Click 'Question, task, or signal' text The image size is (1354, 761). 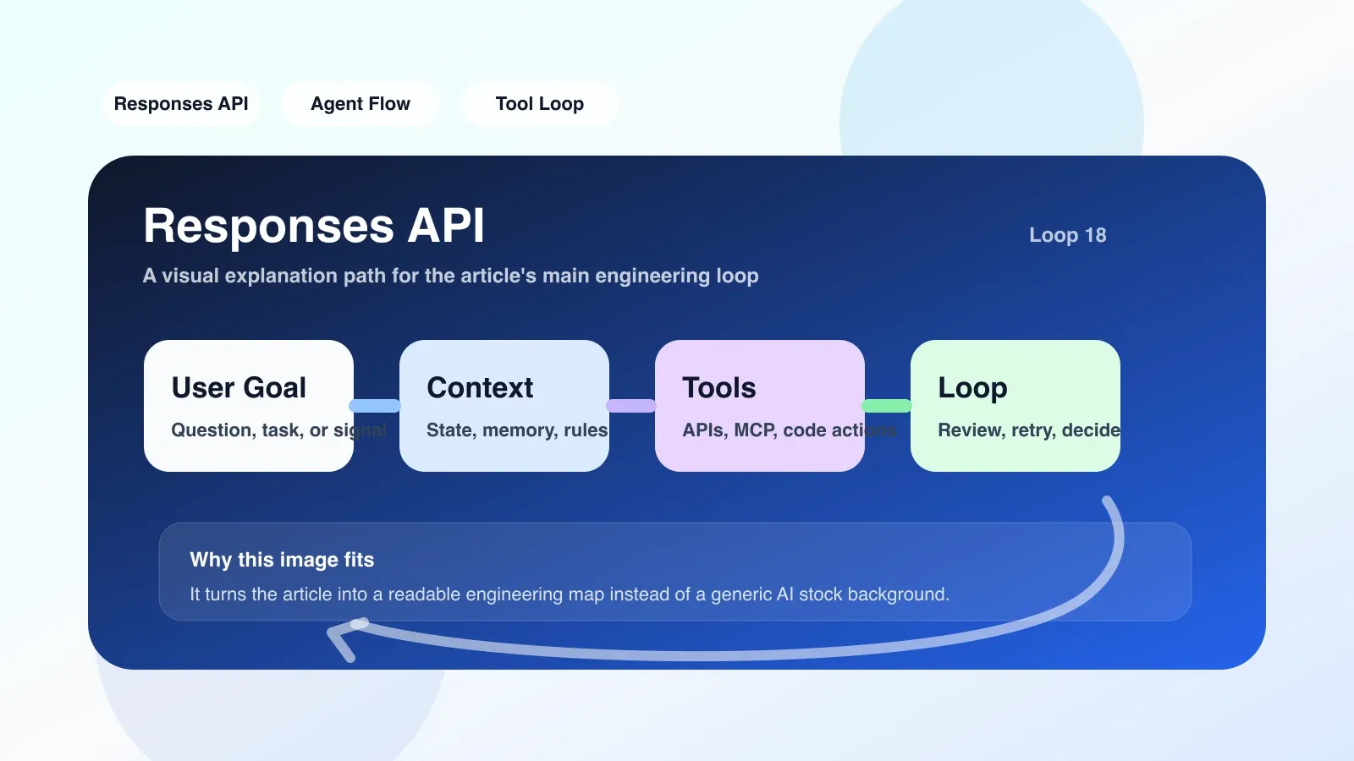(x=278, y=430)
